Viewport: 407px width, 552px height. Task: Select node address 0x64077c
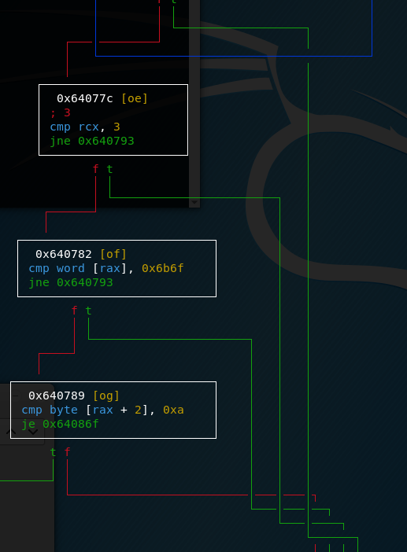(x=85, y=98)
